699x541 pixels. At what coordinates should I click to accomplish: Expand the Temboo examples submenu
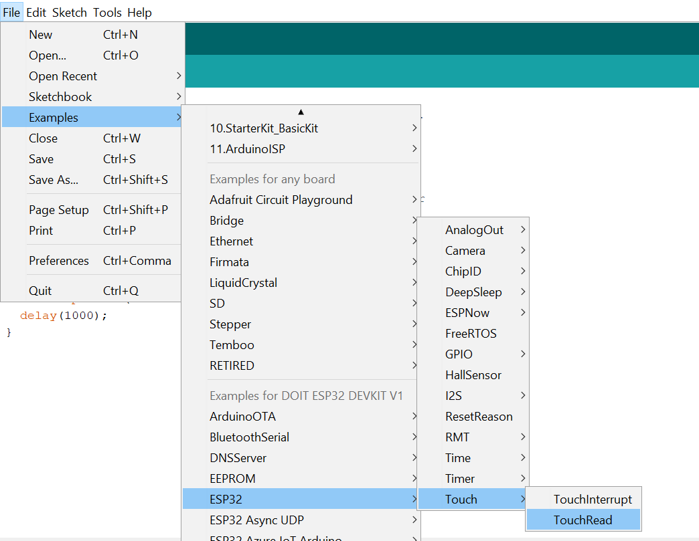point(301,344)
